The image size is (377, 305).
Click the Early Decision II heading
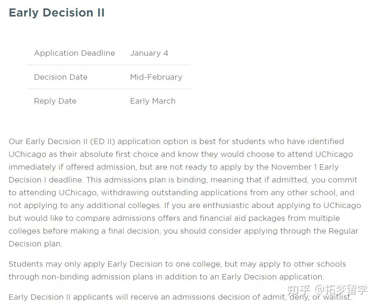pyautogui.click(x=57, y=13)
